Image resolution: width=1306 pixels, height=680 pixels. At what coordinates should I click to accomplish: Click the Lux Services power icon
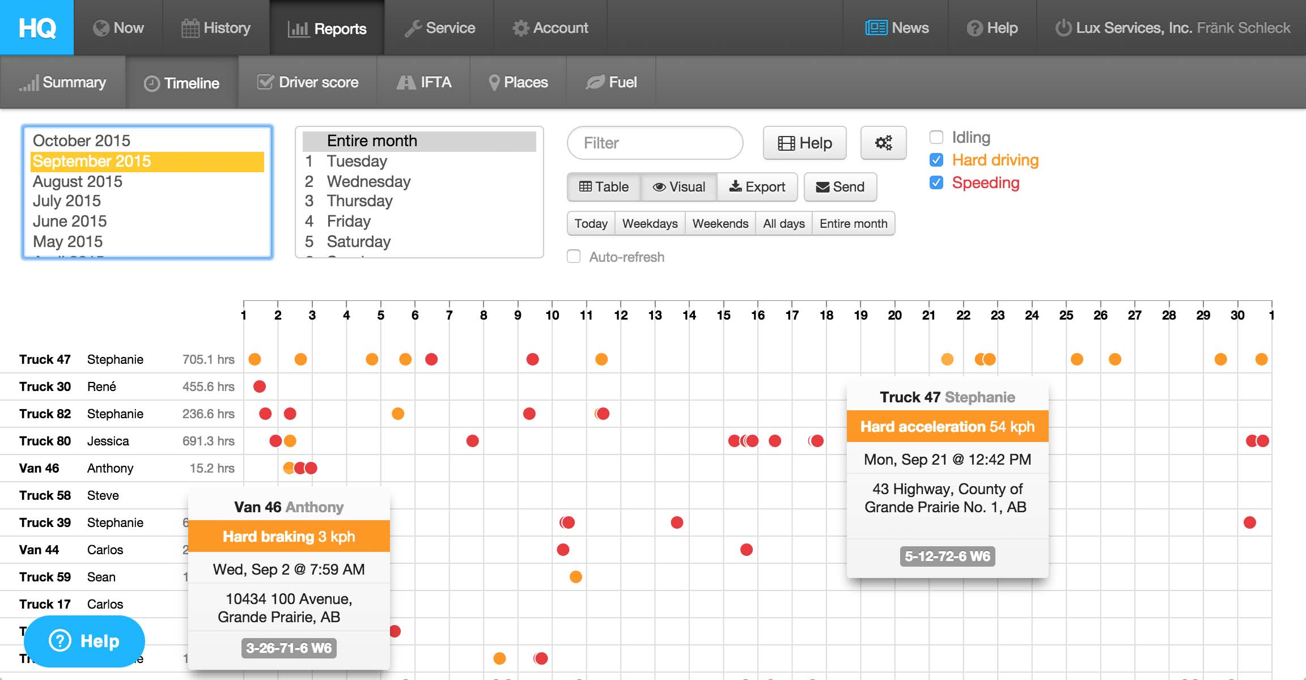(x=1063, y=28)
